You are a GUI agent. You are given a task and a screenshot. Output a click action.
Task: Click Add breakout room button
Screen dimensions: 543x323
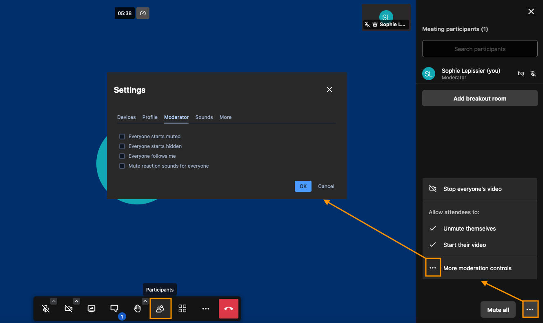480,99
